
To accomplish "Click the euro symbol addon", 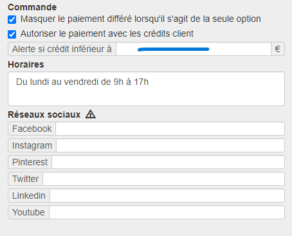I will [278, 49].
